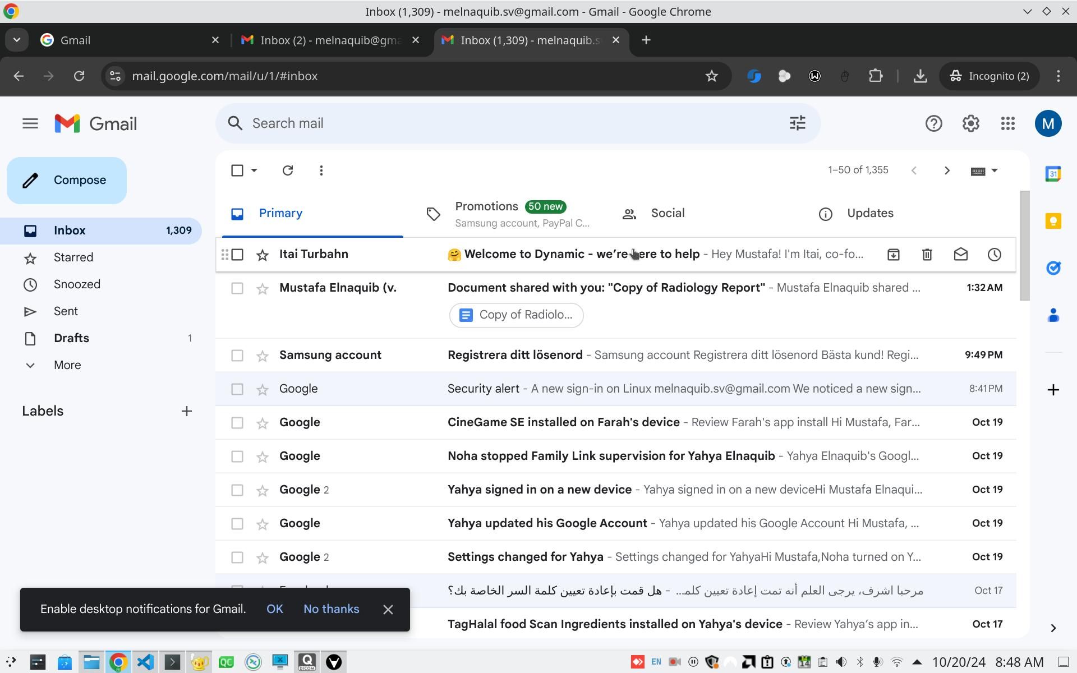Image resolution: width=1077 pixels, height=673 pixels.
Task: Expand More in the left sidebar
Action: pyautogui.click(x=67, y=365)
